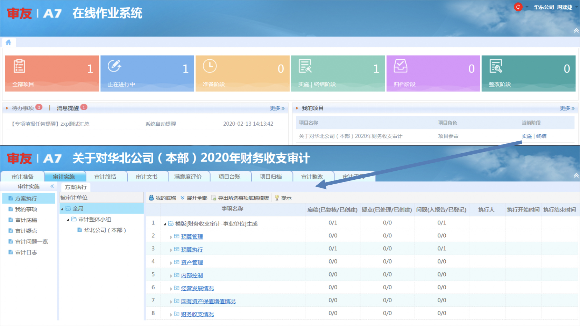Screen dimensions: 580x326
Task: Click the red refresh icon near username
Action: (518, 7)
